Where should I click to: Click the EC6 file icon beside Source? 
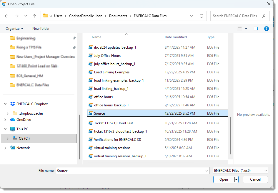(x=91, y=113)
